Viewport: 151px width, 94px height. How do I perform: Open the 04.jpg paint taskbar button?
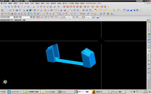pyautogui.click(x=117, y=92)
